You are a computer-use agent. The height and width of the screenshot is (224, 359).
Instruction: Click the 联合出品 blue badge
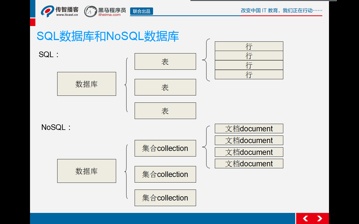point(142,11)
